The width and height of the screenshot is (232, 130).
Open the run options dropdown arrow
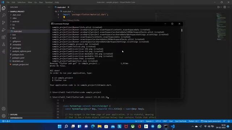221,7
